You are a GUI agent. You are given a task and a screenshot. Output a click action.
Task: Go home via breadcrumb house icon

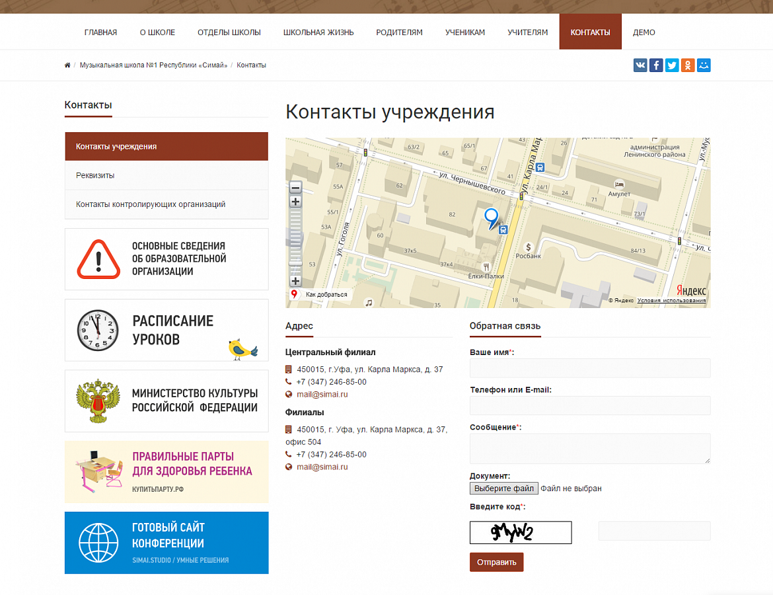pyautogui.click(x=67, y=65)
